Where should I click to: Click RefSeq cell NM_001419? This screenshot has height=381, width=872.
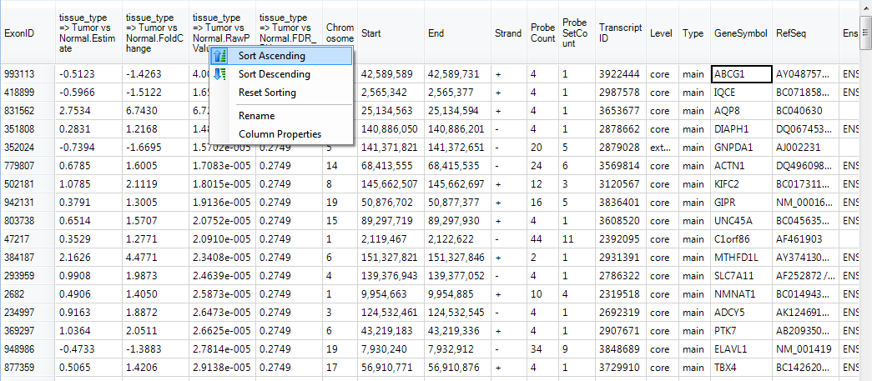click(x=806, y=348)
